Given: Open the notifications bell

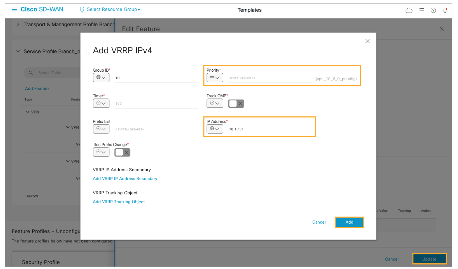Looking at the screenshot, I should click(445, 10).
